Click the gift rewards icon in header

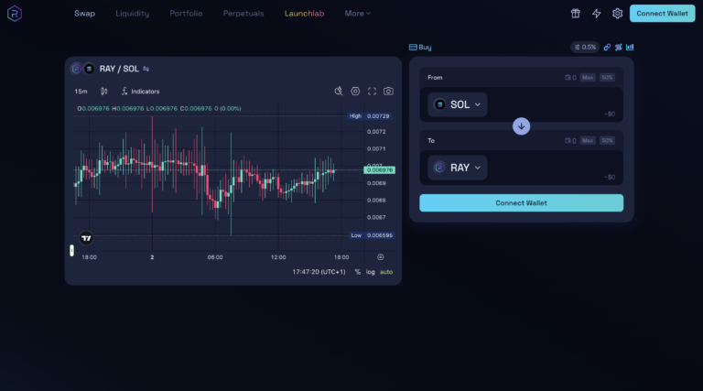tap(576, 14)
